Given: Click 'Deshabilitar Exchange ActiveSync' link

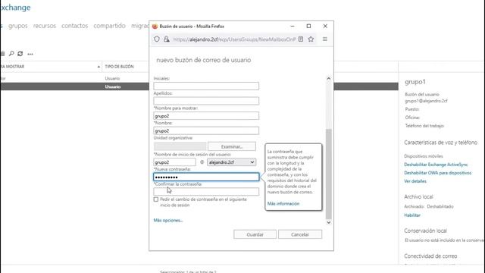Looking at the screenshot, I should click(x=436, y=165).
